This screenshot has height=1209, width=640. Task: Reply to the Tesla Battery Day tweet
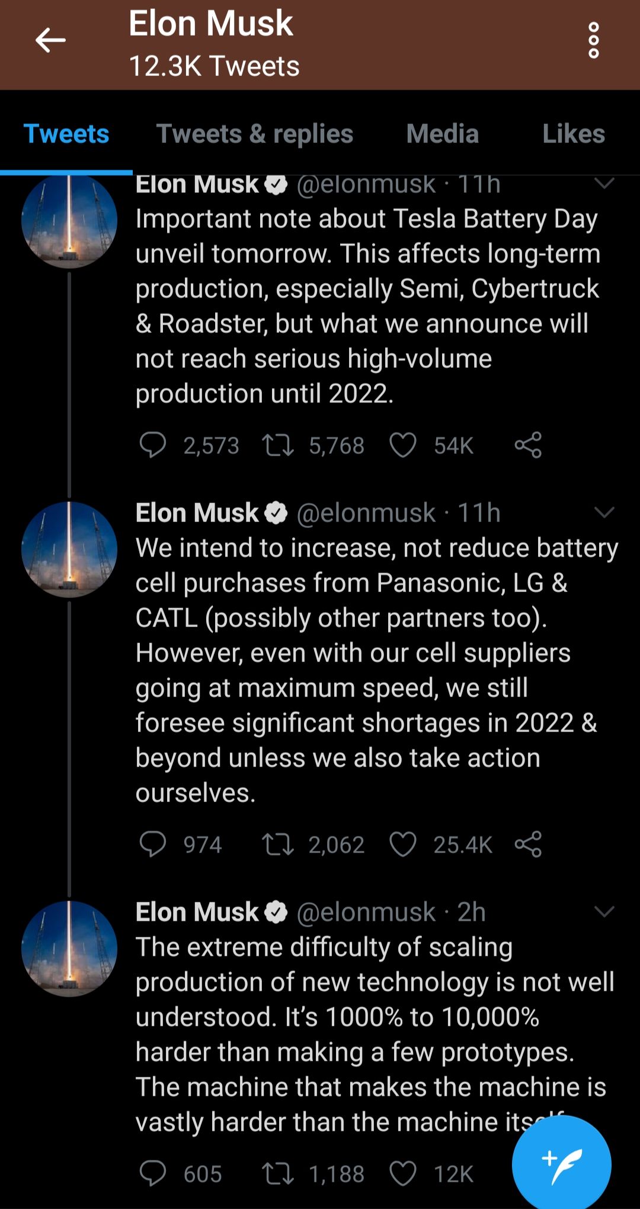tap(153, 445)
